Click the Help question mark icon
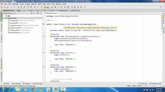Image resolution: width=165 pixels, height=92 pixels. point(85,7)
